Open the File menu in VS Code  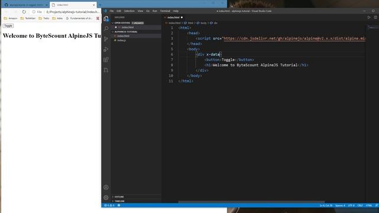tap(111, 11)
